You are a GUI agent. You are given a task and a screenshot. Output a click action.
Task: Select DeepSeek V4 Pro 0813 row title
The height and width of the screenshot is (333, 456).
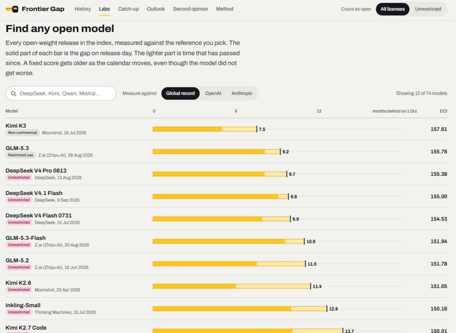click(36, 170)
